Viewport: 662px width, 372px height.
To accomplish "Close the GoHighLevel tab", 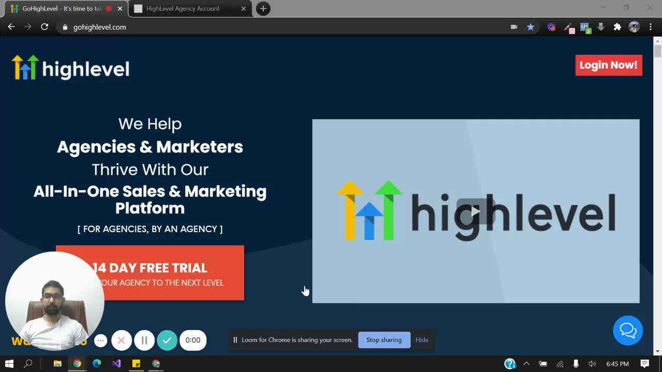I will click(120, 9).
